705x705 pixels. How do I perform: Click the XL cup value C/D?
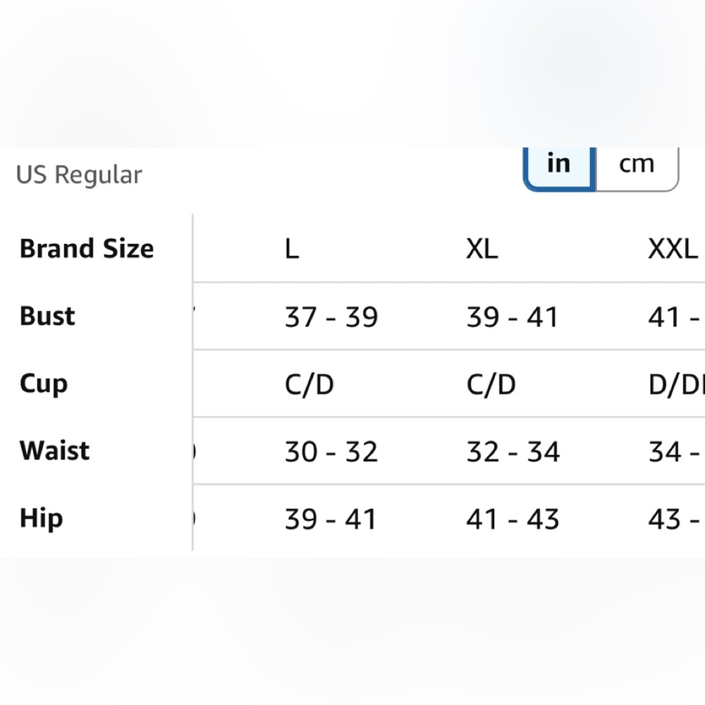[x=491, y=385]
